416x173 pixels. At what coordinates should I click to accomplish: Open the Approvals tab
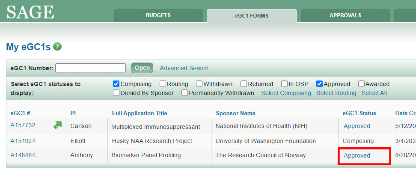[x=345, y=15]
